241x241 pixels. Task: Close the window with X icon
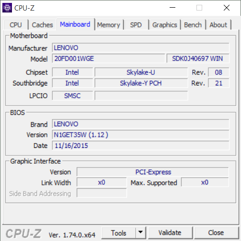[227, 8]
